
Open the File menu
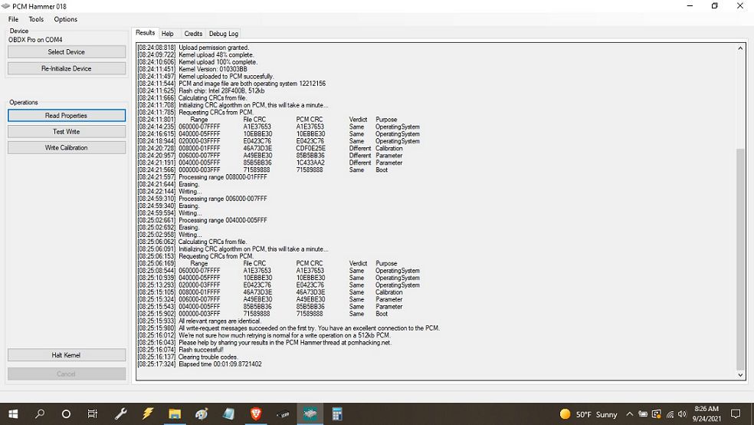click(x=14, y=19)
